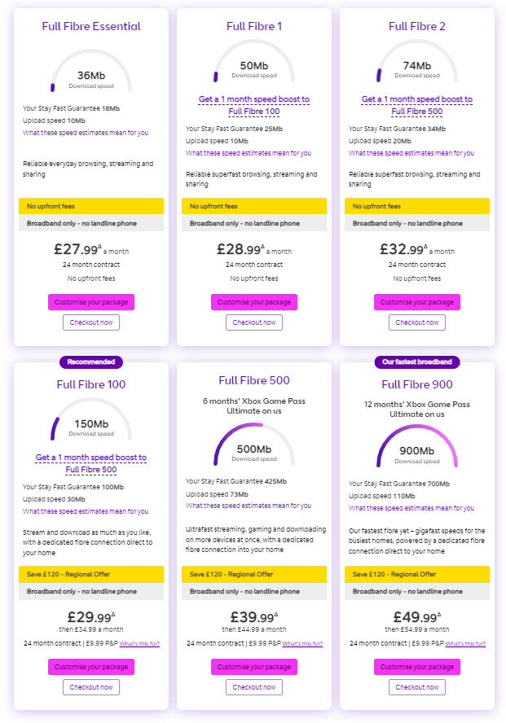Click What's this for? under Full Fibre 900
Viewport: 506px width, 723px height.
coord(465,644)
